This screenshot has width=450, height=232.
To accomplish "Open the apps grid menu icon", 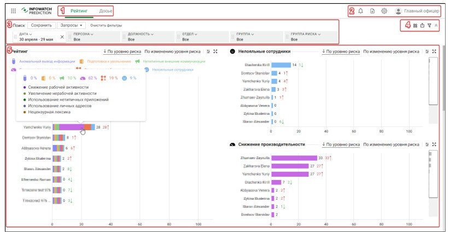I will click(x=14, y=11).
